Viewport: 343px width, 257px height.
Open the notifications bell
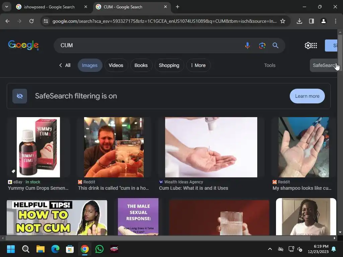(x=334, y=249)
